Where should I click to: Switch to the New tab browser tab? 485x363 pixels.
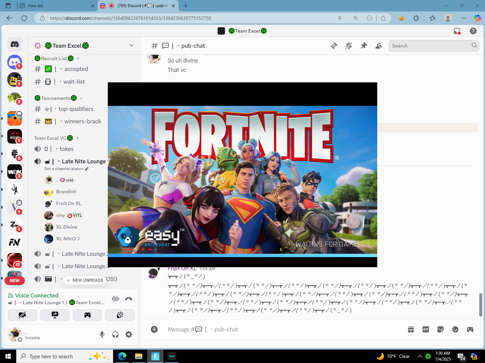click(57, 6)
